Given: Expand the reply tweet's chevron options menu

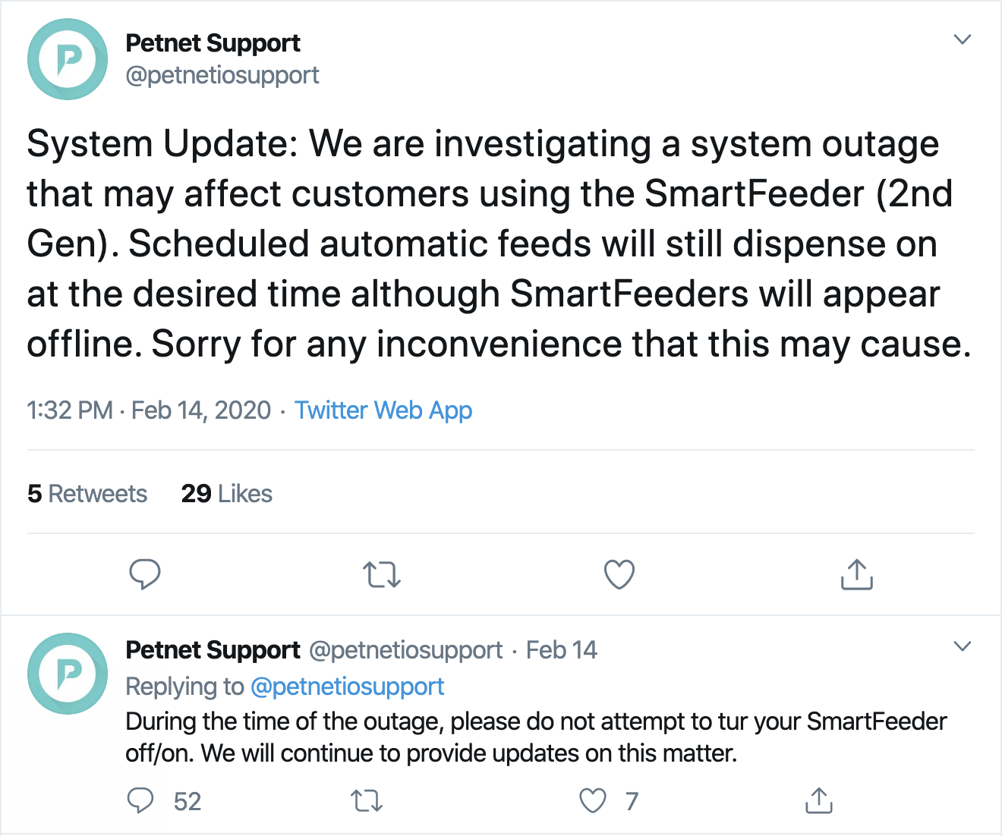Looking at the screenshot, I should point(963,646).
